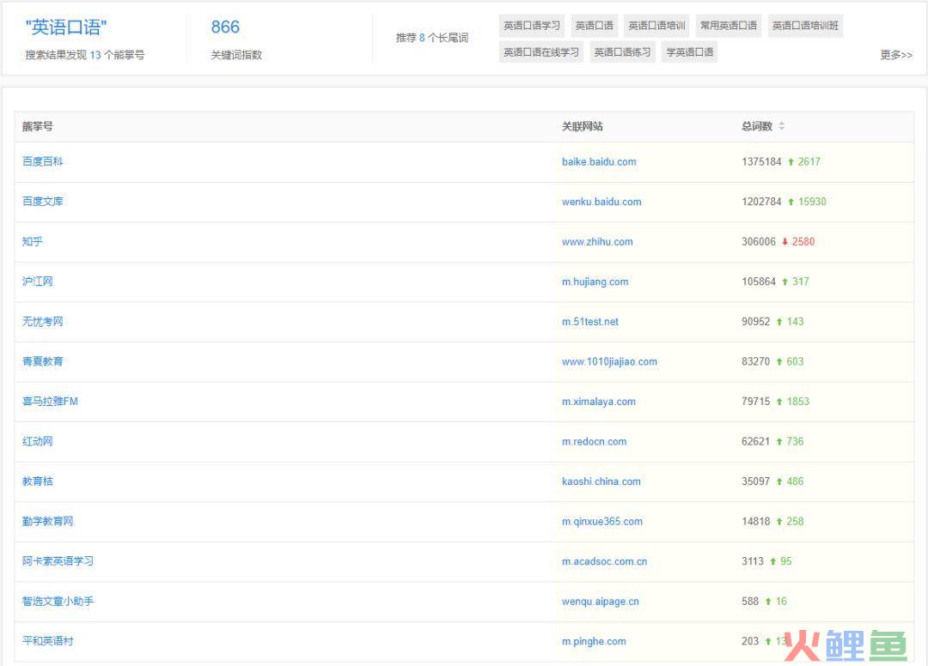928x666 pixels.
Task: Select the 学英语口语 keyword tag
Action: point(689,52)
